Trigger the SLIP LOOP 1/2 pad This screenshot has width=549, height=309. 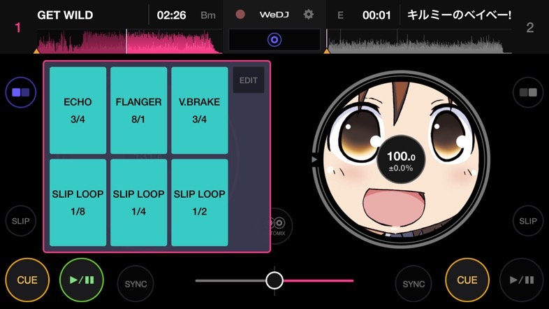pyautogui.click(x=200, y=203)
